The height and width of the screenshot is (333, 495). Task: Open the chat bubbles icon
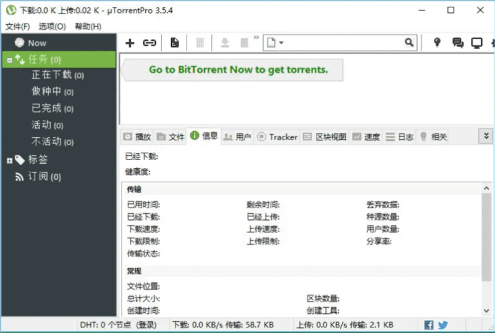(x=457, y=43)
